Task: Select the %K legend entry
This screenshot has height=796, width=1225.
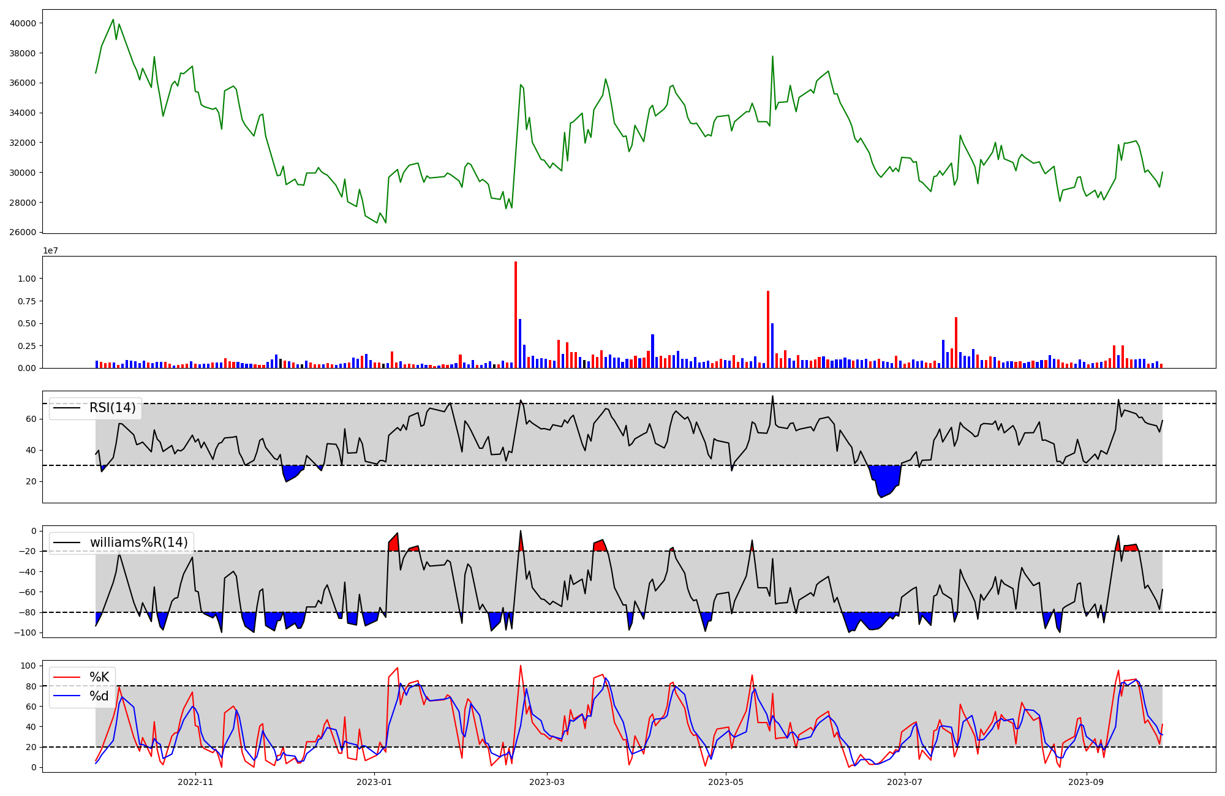Action: pyautogui.click(x=99, y=677)
